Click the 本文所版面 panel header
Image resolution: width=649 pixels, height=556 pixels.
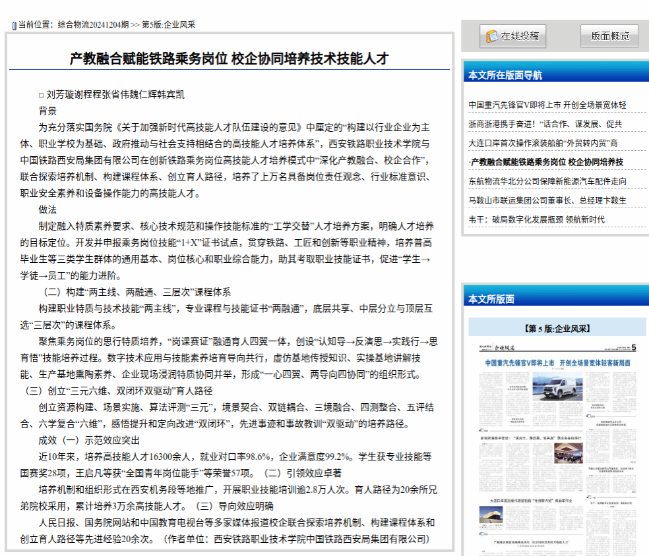(x=491, y=298)
